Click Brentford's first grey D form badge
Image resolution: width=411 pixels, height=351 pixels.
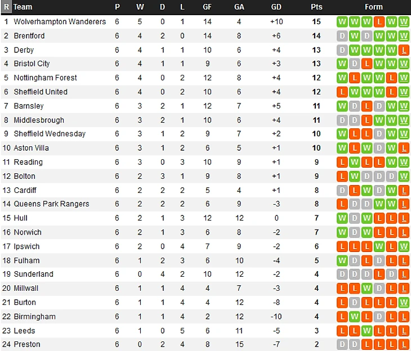[x=342, y=36]
